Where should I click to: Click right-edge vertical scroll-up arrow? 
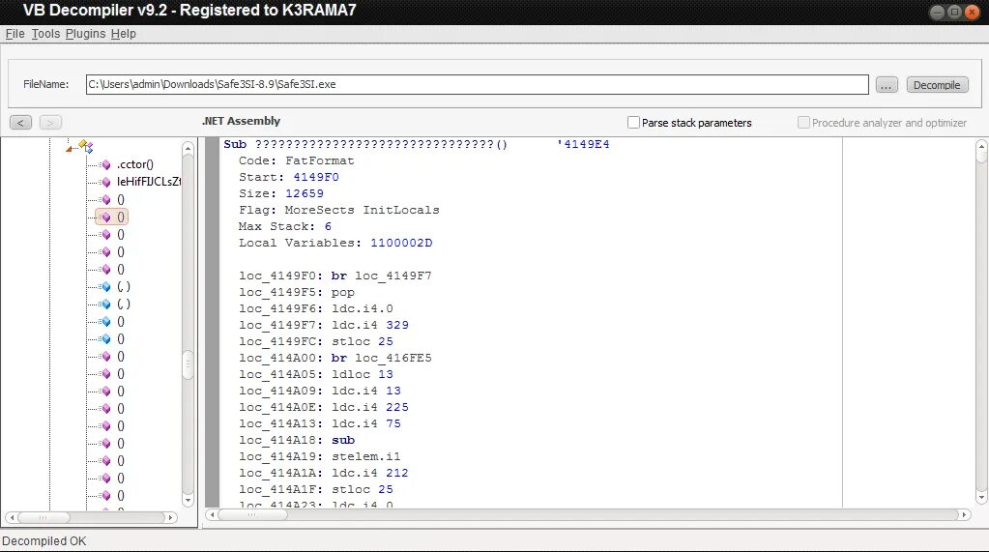981,145
